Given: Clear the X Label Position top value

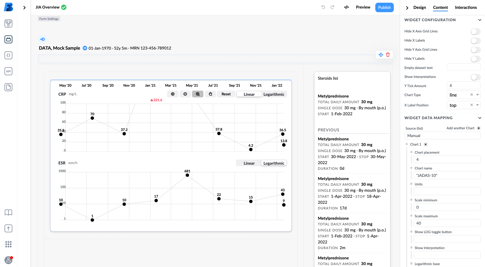Looking at the screenshot, I should coord(472,105).
